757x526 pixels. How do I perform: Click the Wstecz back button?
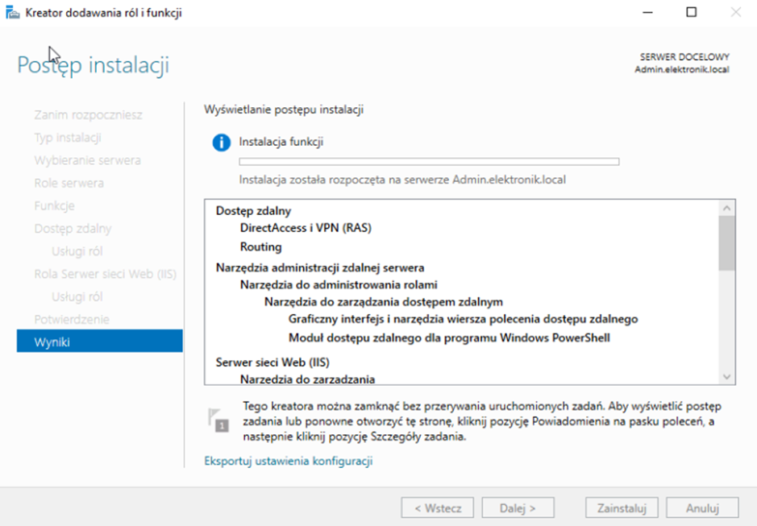tap(438, 508)
